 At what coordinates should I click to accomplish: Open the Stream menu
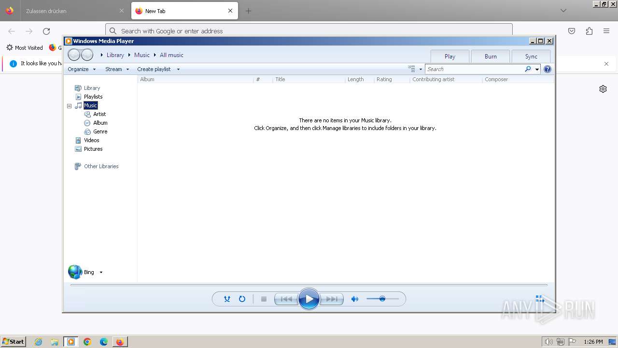pyautogui.click(x=117, y=69)
